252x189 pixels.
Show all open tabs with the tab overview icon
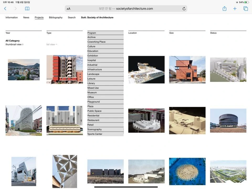[x=246, y=8]
